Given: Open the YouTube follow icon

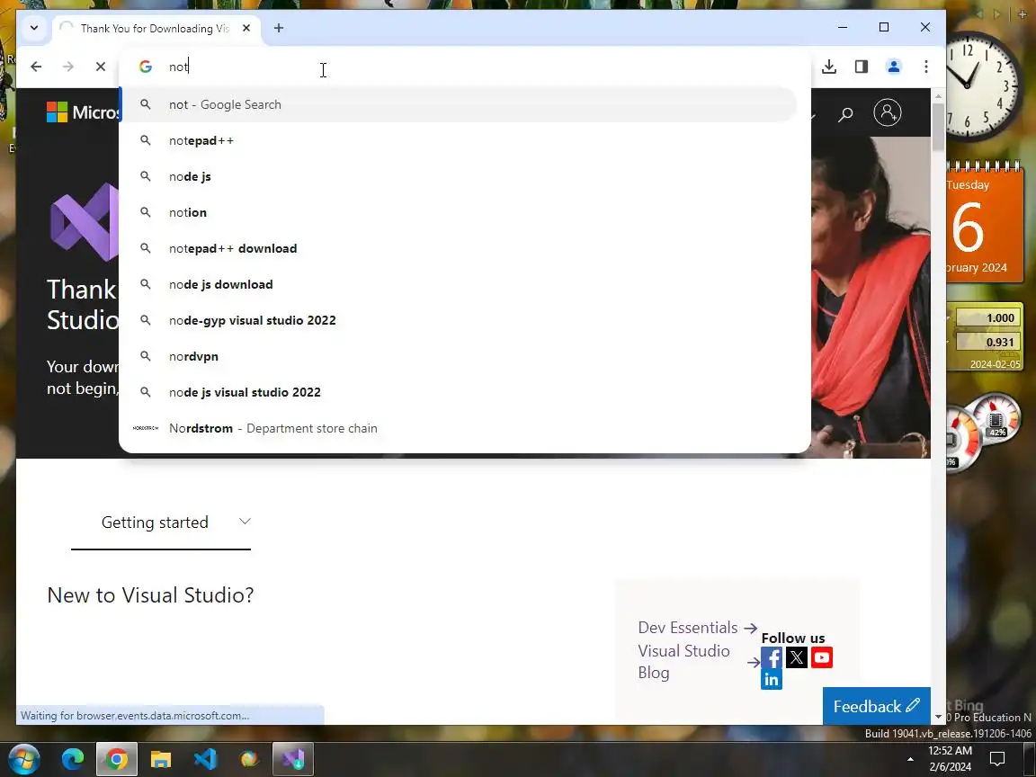Looking at the screenshot, I should [x=822, y=658].
